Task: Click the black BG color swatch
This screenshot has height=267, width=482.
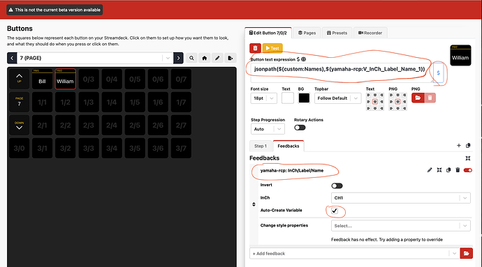Action: point(304,98)
